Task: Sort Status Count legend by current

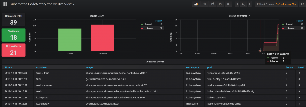Action: [159, 21]
